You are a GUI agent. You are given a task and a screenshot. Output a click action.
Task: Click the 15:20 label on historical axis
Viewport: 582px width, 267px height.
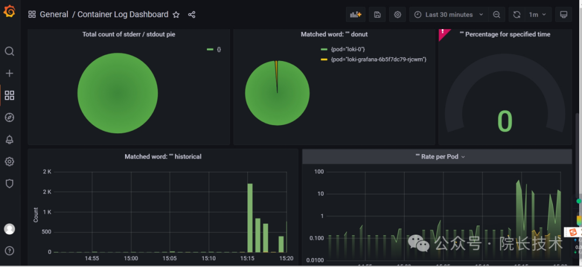286,258
